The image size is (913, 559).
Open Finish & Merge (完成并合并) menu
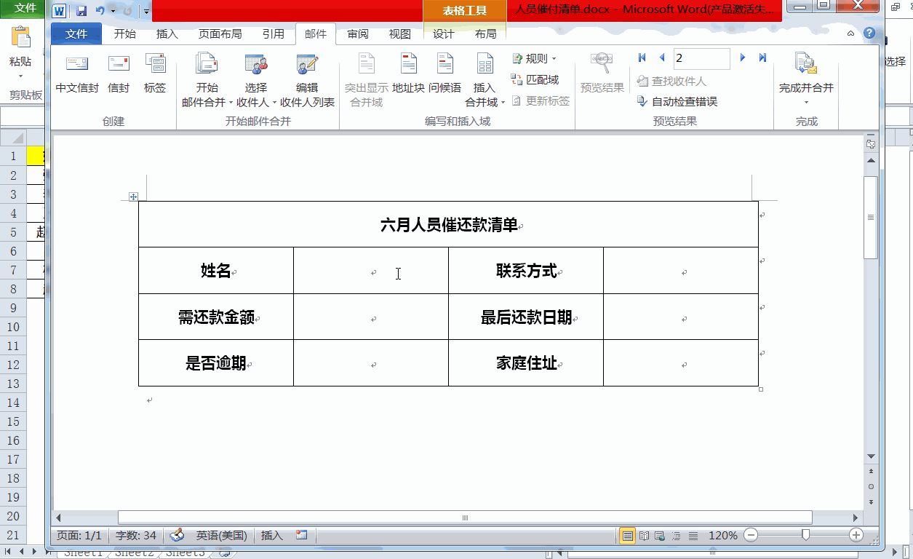(806, 80)
